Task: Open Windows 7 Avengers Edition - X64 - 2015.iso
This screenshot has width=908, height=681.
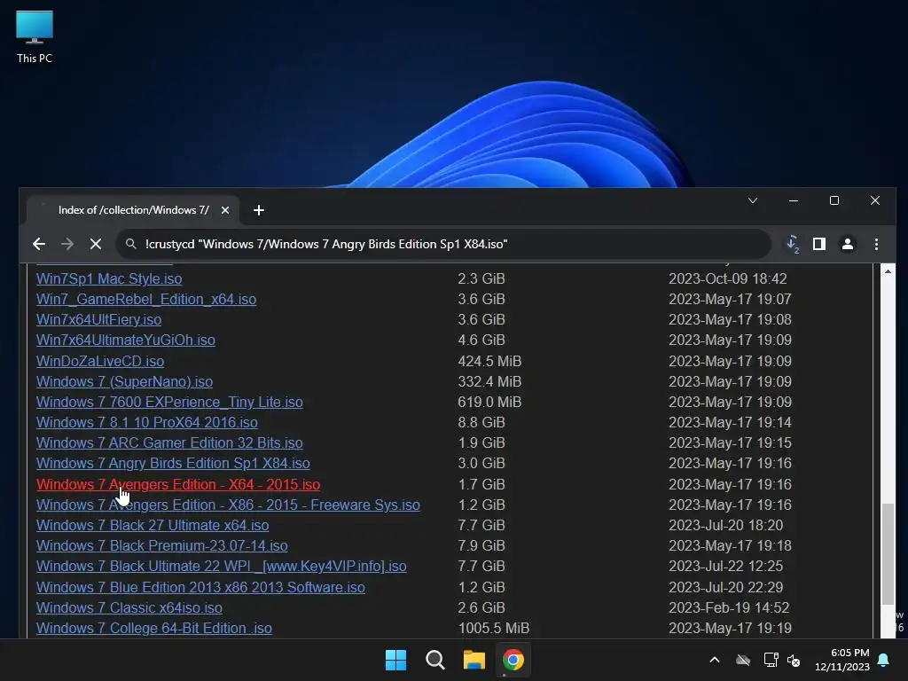Action: tap(178, 484)
